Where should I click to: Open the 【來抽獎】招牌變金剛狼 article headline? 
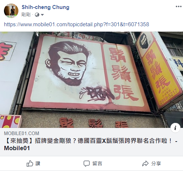click(x=91, y=144)
